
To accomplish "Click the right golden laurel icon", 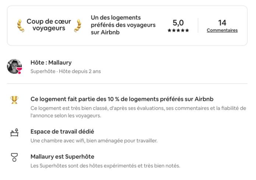I will coord(78,25).
